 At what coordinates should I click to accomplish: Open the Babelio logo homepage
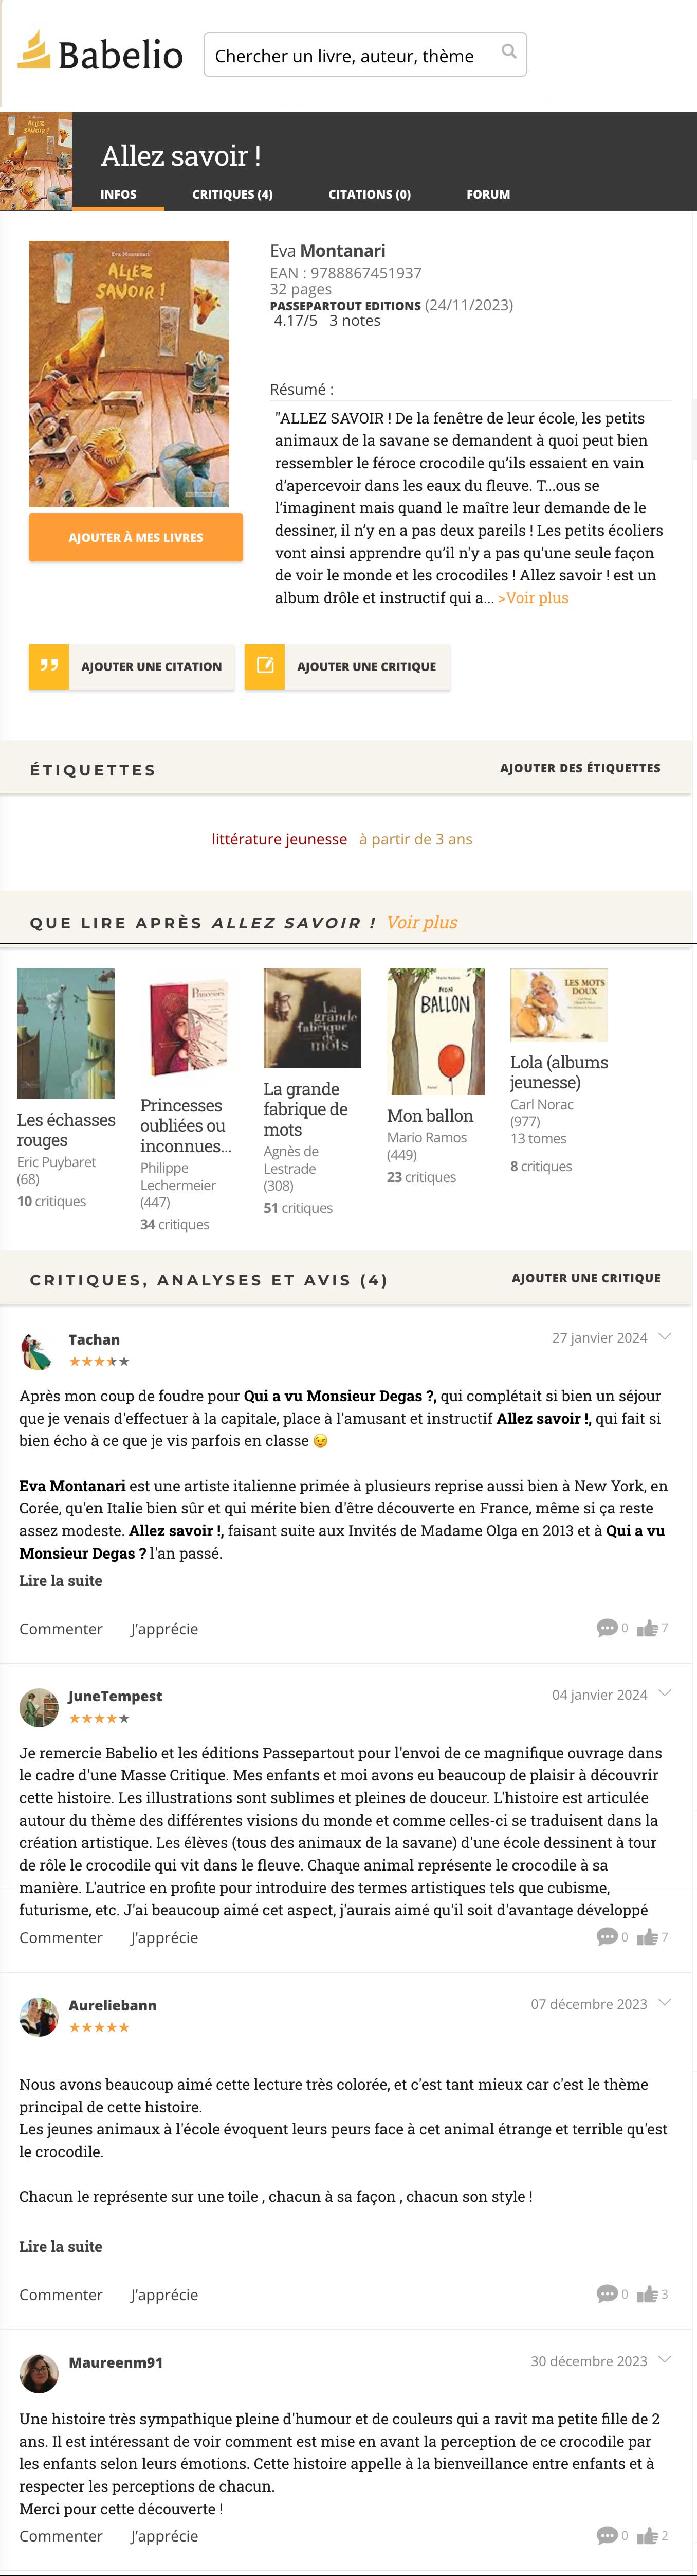(100, 53)
